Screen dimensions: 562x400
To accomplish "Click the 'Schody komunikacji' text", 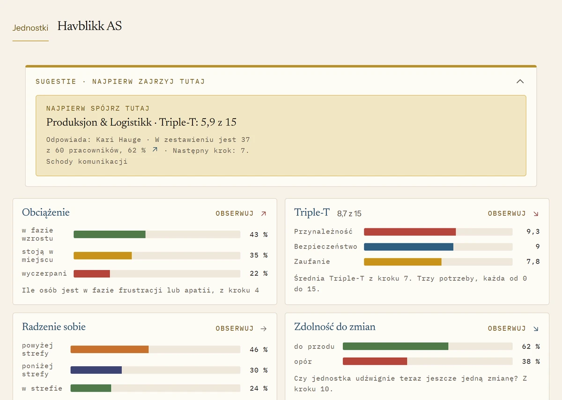I will pyautogui.click(x=87, y=162).
